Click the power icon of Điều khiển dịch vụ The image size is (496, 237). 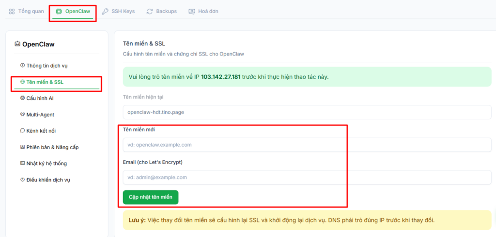point(22,180)
